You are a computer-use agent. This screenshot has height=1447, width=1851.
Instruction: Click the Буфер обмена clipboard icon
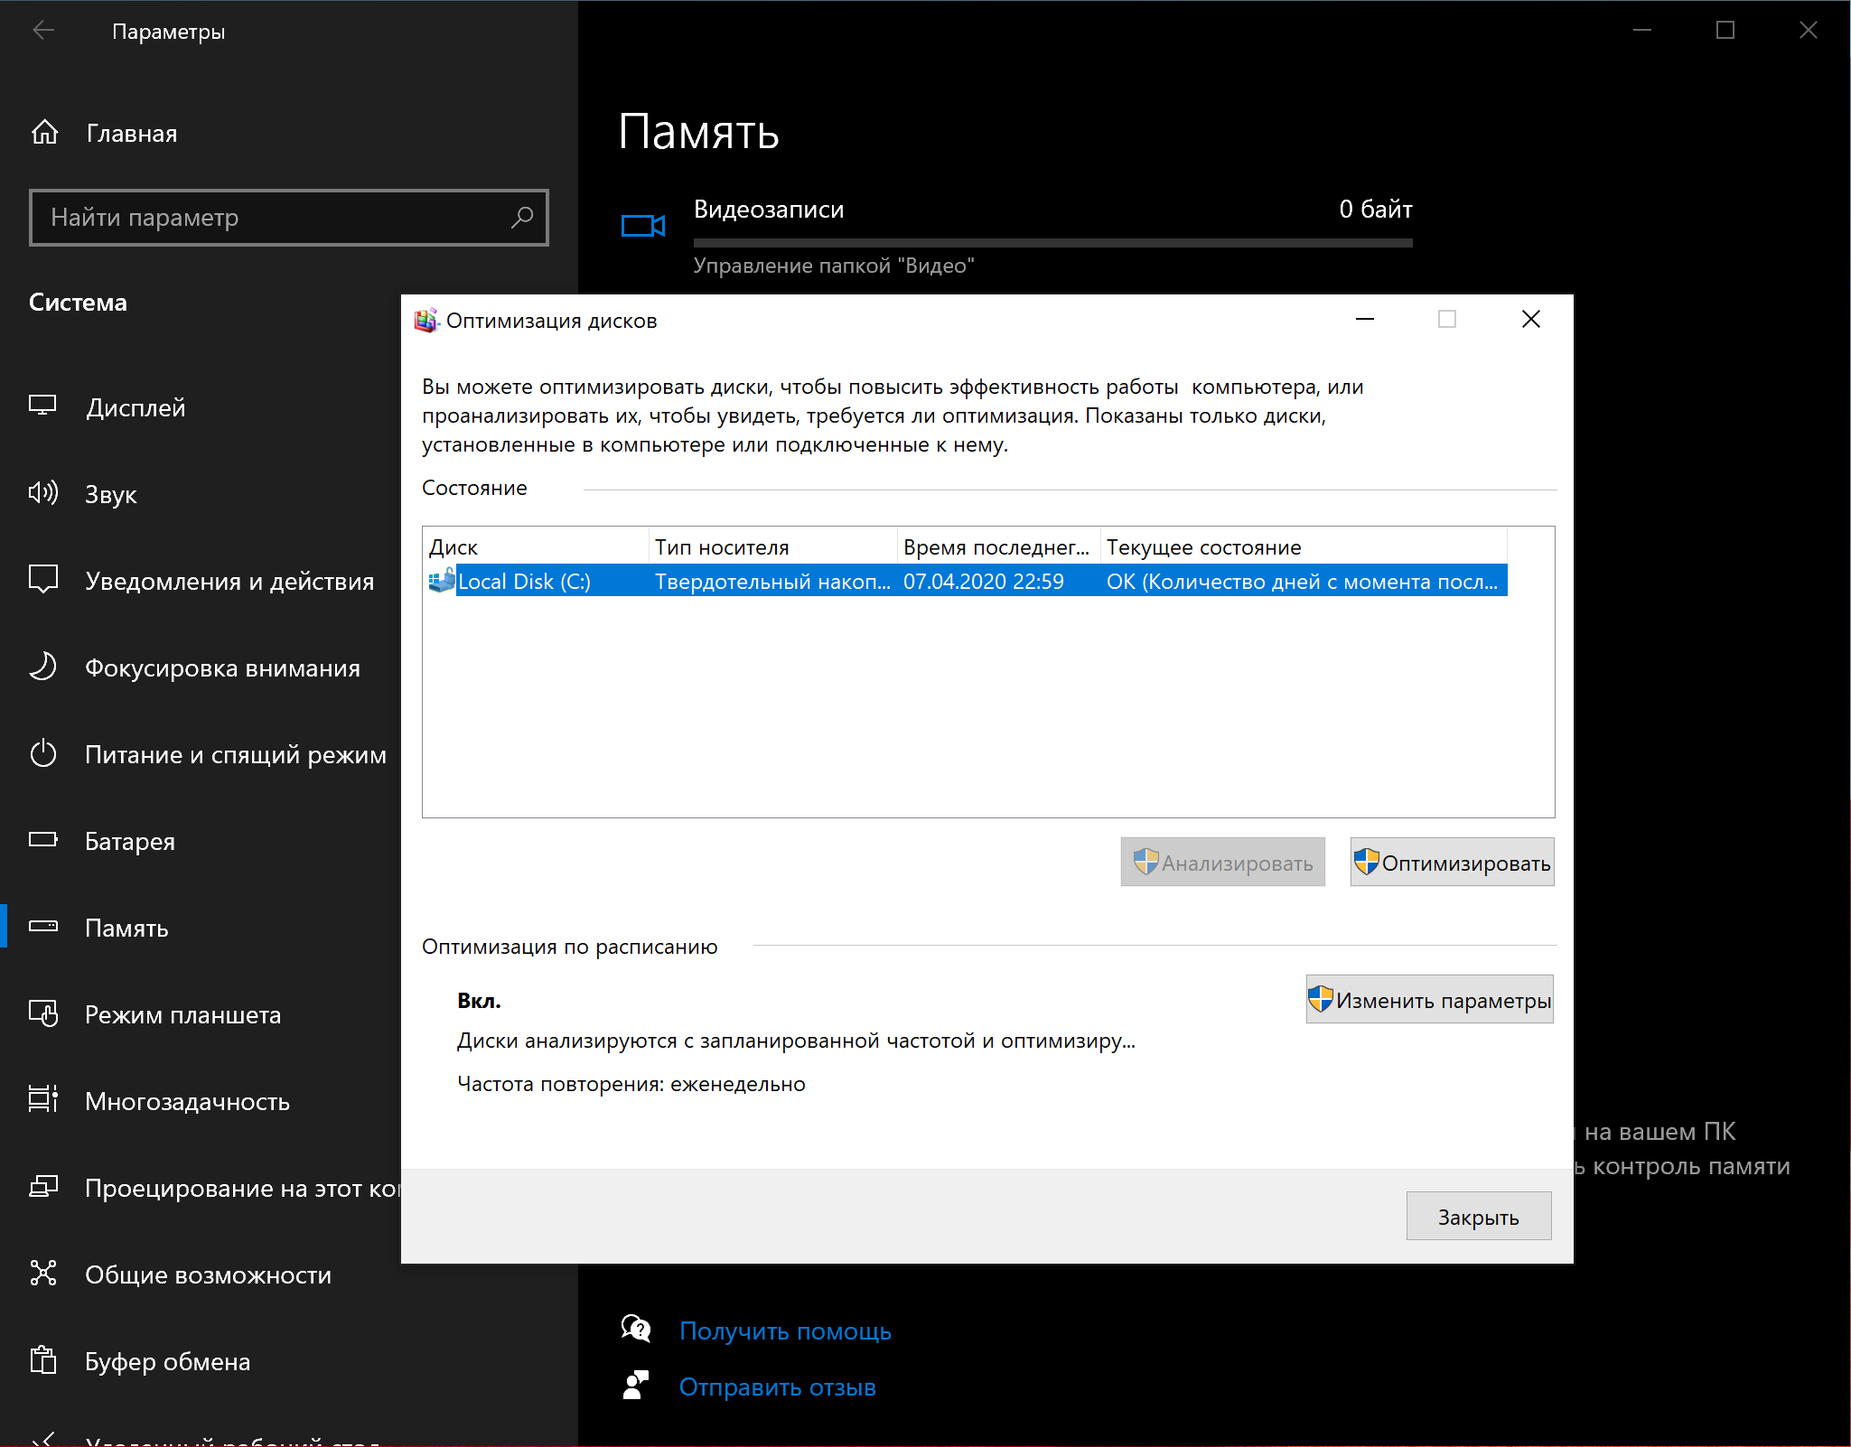coord(42,1360)
